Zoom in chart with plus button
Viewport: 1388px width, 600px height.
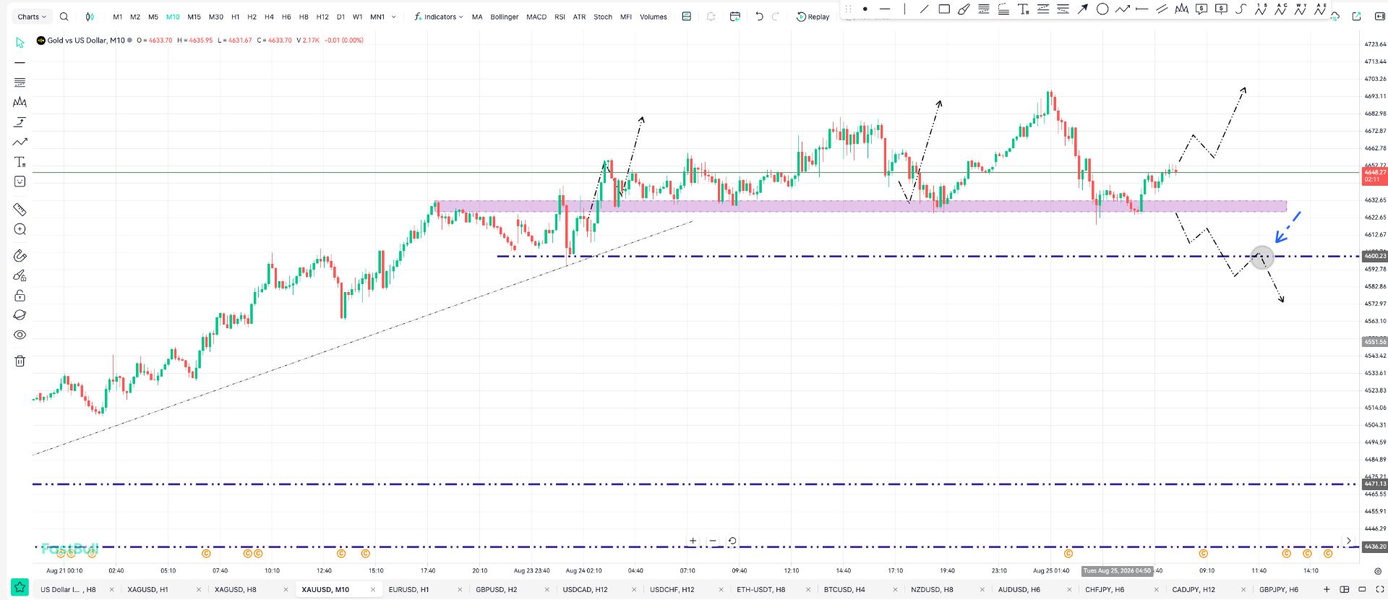[x=693, y=541]
